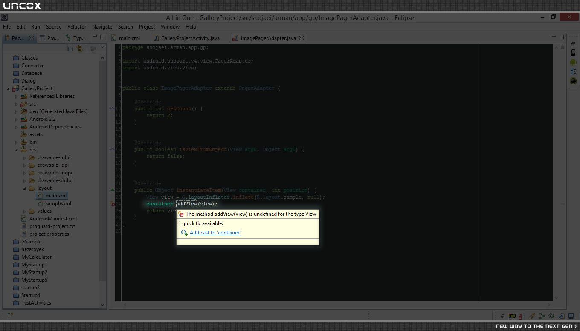Close the ImagePagerAdapter.java editor tab

[302, 38]
